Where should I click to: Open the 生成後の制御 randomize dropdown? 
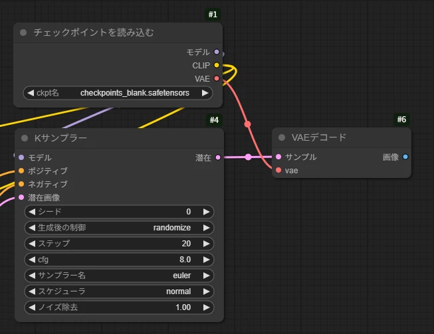point(118,228)
